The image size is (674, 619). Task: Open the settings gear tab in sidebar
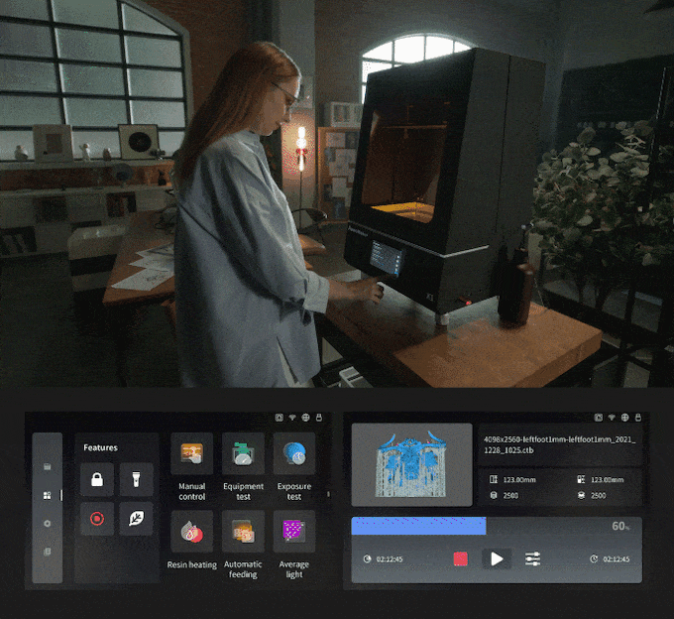[x=47, y=523]
